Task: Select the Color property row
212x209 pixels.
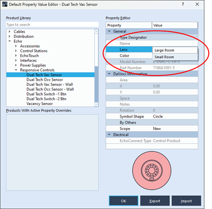Action: click(129, 56)
